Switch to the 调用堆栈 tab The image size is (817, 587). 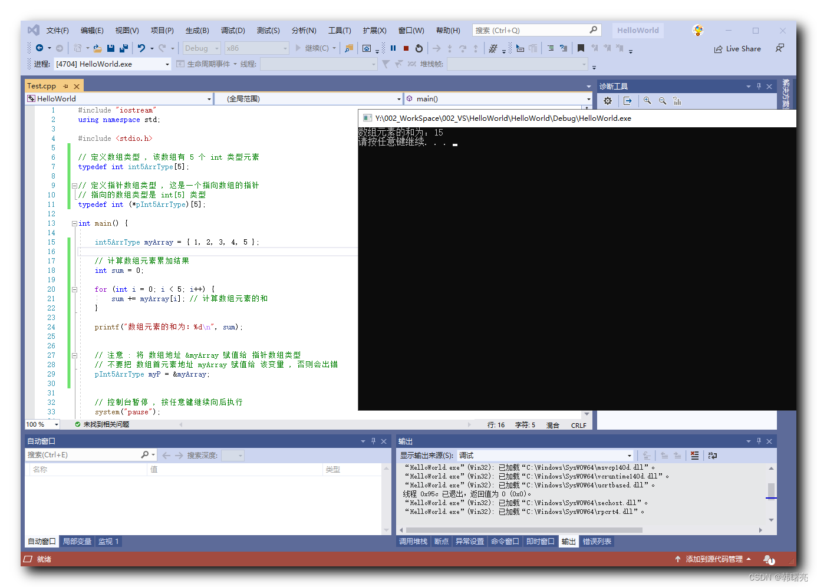(413, 541)
